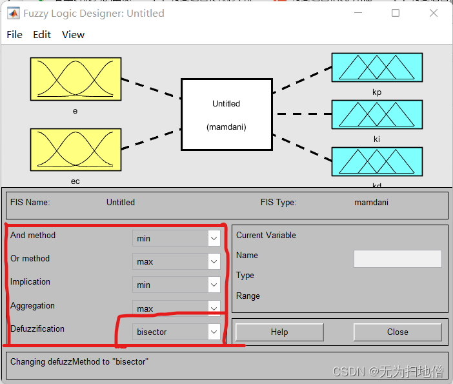Click the status message about defuzzMethod
This screenshot has height=384, width=453.
click(x=79, y=362)
